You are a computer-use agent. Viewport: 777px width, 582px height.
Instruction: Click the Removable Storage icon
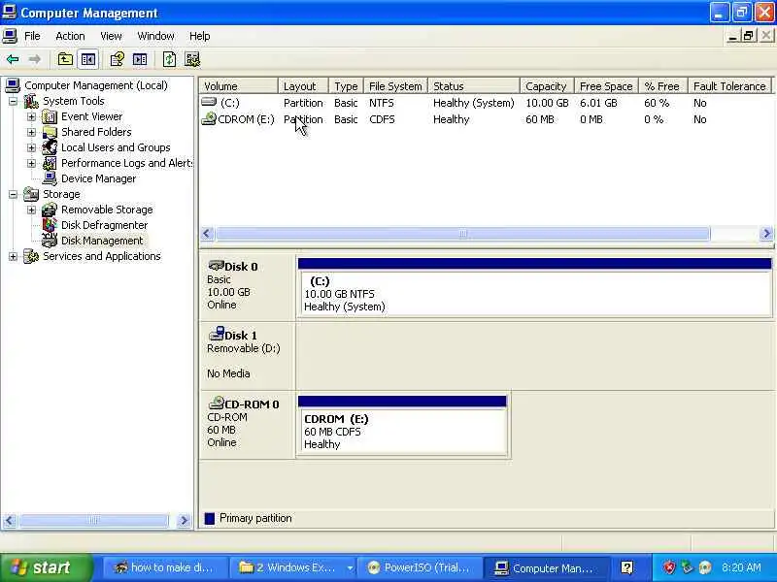[x=50, y=210]
